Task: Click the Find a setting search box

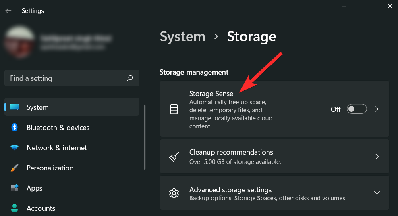Action: point(66,78)
